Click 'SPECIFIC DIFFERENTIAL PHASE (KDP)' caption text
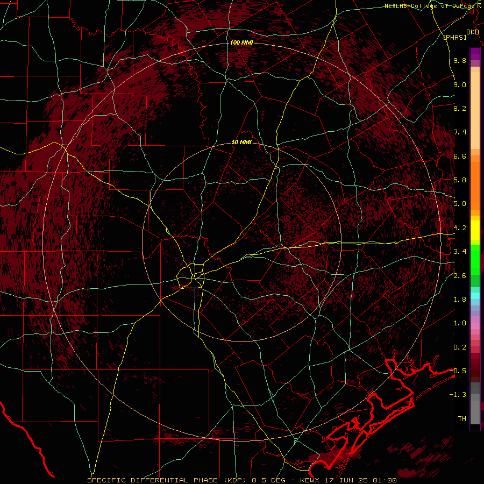 coord(167,480)
